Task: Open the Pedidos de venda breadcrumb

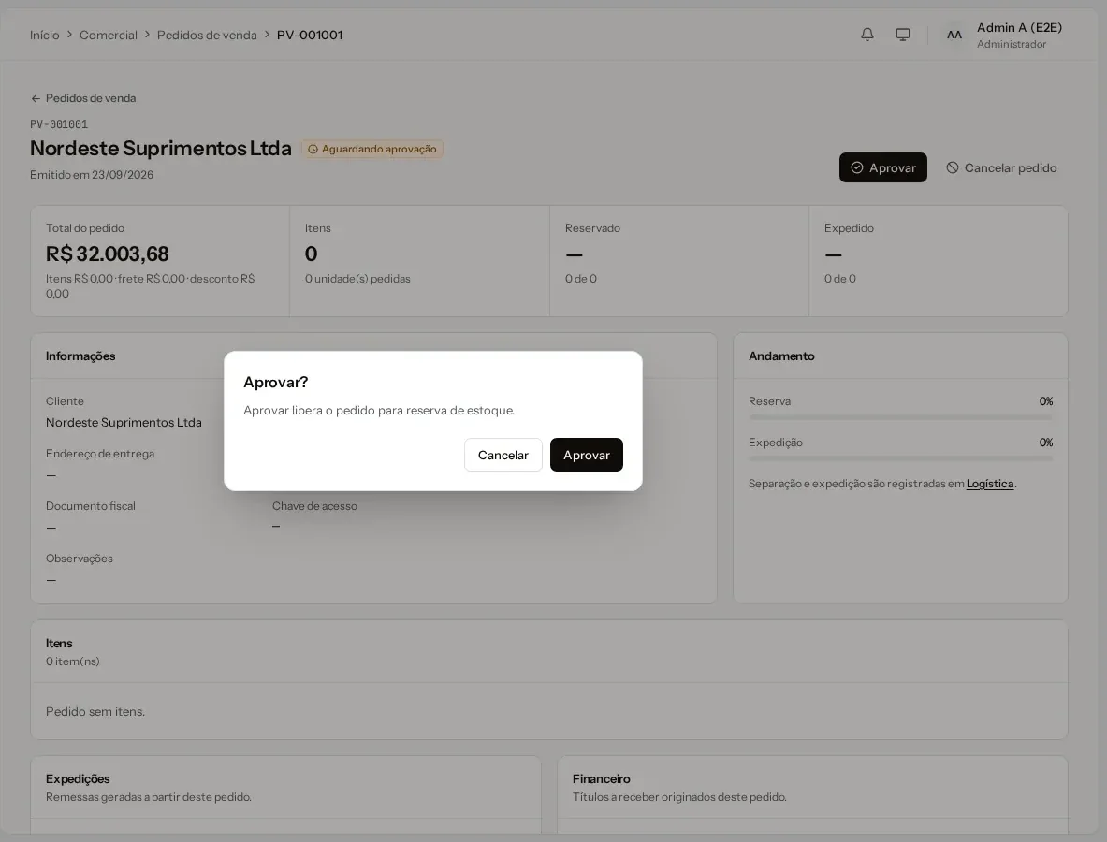Action: (x=207, y=36)
